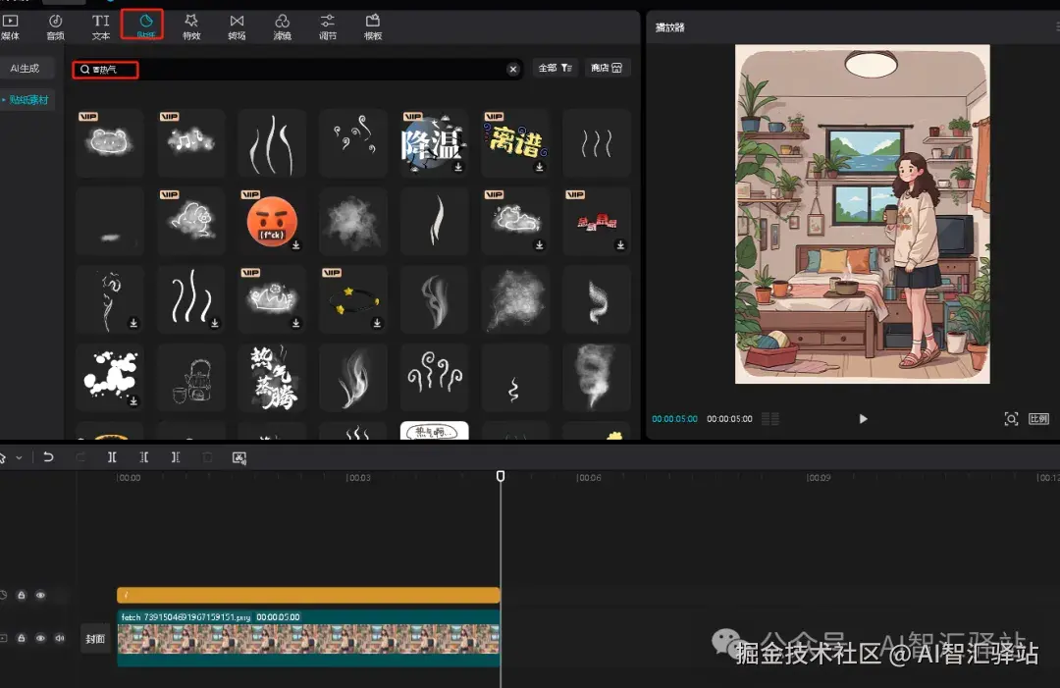Open the 模板 templates tab

coord(373,27)
